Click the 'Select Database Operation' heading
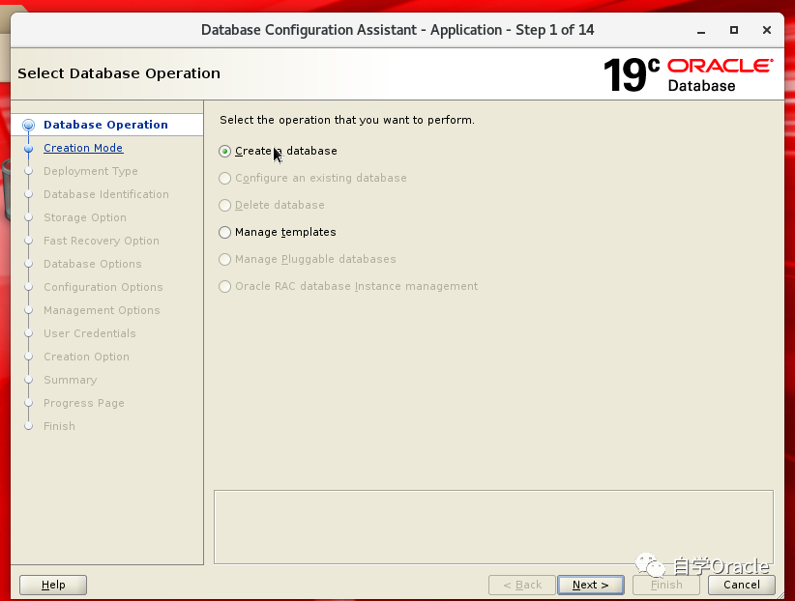The image size is (795, 601). pyautogui.click(x=119, y=73)
